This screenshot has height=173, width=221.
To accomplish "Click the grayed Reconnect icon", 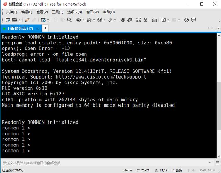I will pyautogui.click(x=34, y=20).
